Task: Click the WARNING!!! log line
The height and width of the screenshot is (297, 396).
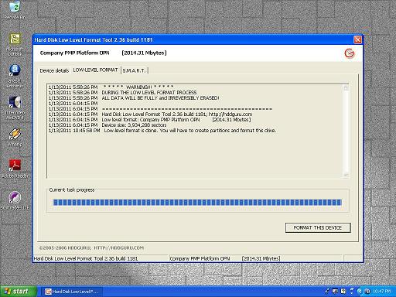Action: (111, 87)
